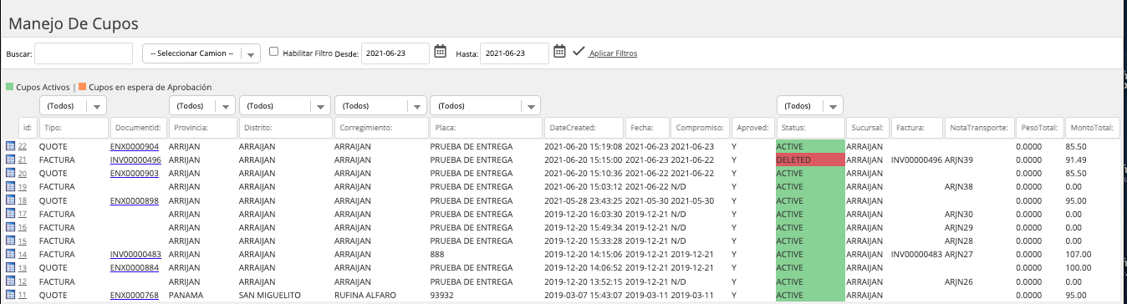Screen dimensions: 1127x304
Task: Open the detail icon for row 14
Action: tap(11, 254)
